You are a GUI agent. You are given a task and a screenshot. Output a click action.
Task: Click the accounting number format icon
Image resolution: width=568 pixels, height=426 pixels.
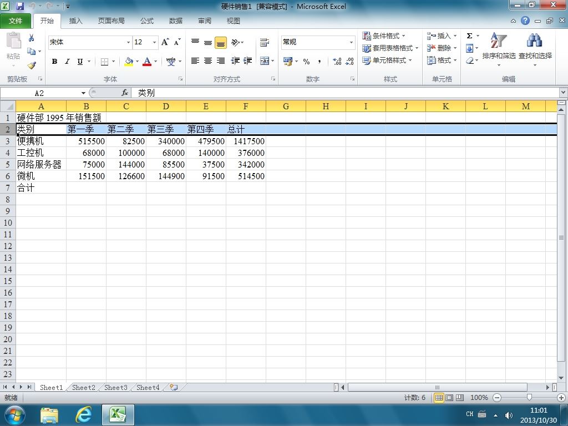tap(288, 61)
